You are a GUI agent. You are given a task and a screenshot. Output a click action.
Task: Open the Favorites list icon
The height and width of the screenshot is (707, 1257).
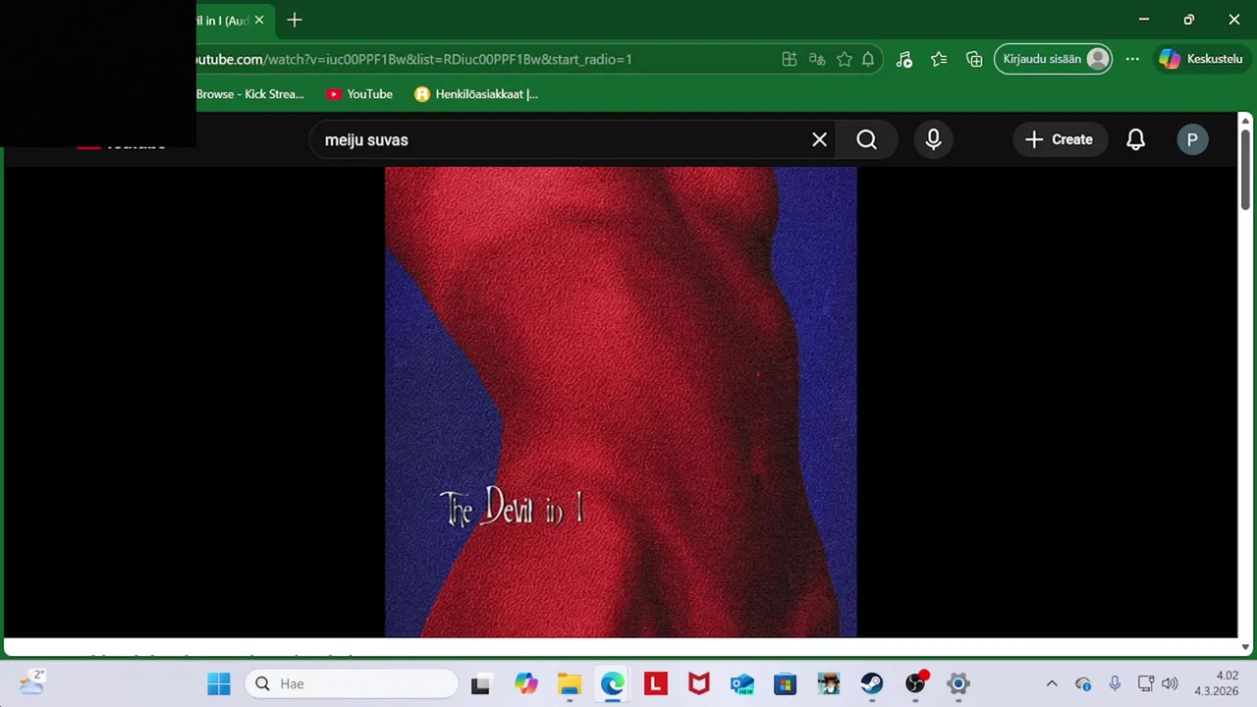tap(939, 59)
